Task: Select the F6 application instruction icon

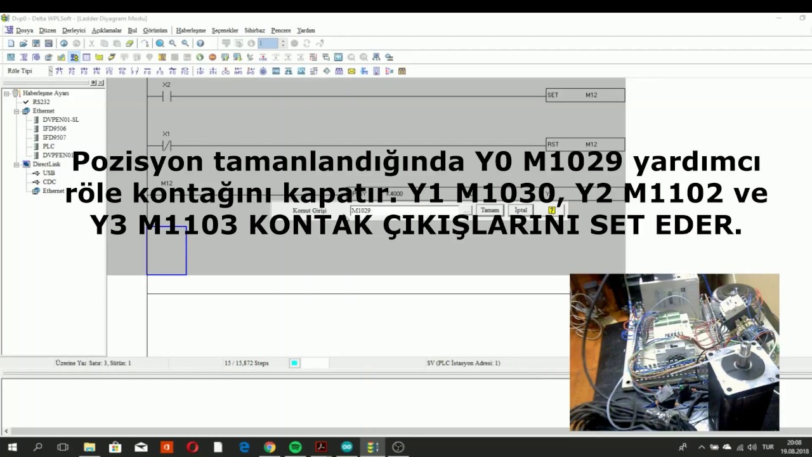Action: tap(122, 71)
